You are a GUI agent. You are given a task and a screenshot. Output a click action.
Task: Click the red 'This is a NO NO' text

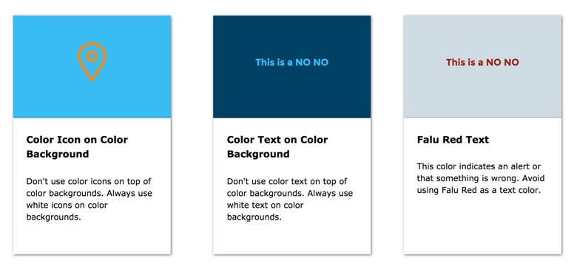pyautogui.click(x=482, y=63)
